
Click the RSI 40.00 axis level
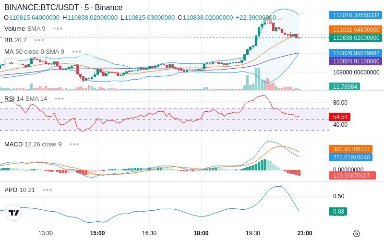tap(340, 125)
